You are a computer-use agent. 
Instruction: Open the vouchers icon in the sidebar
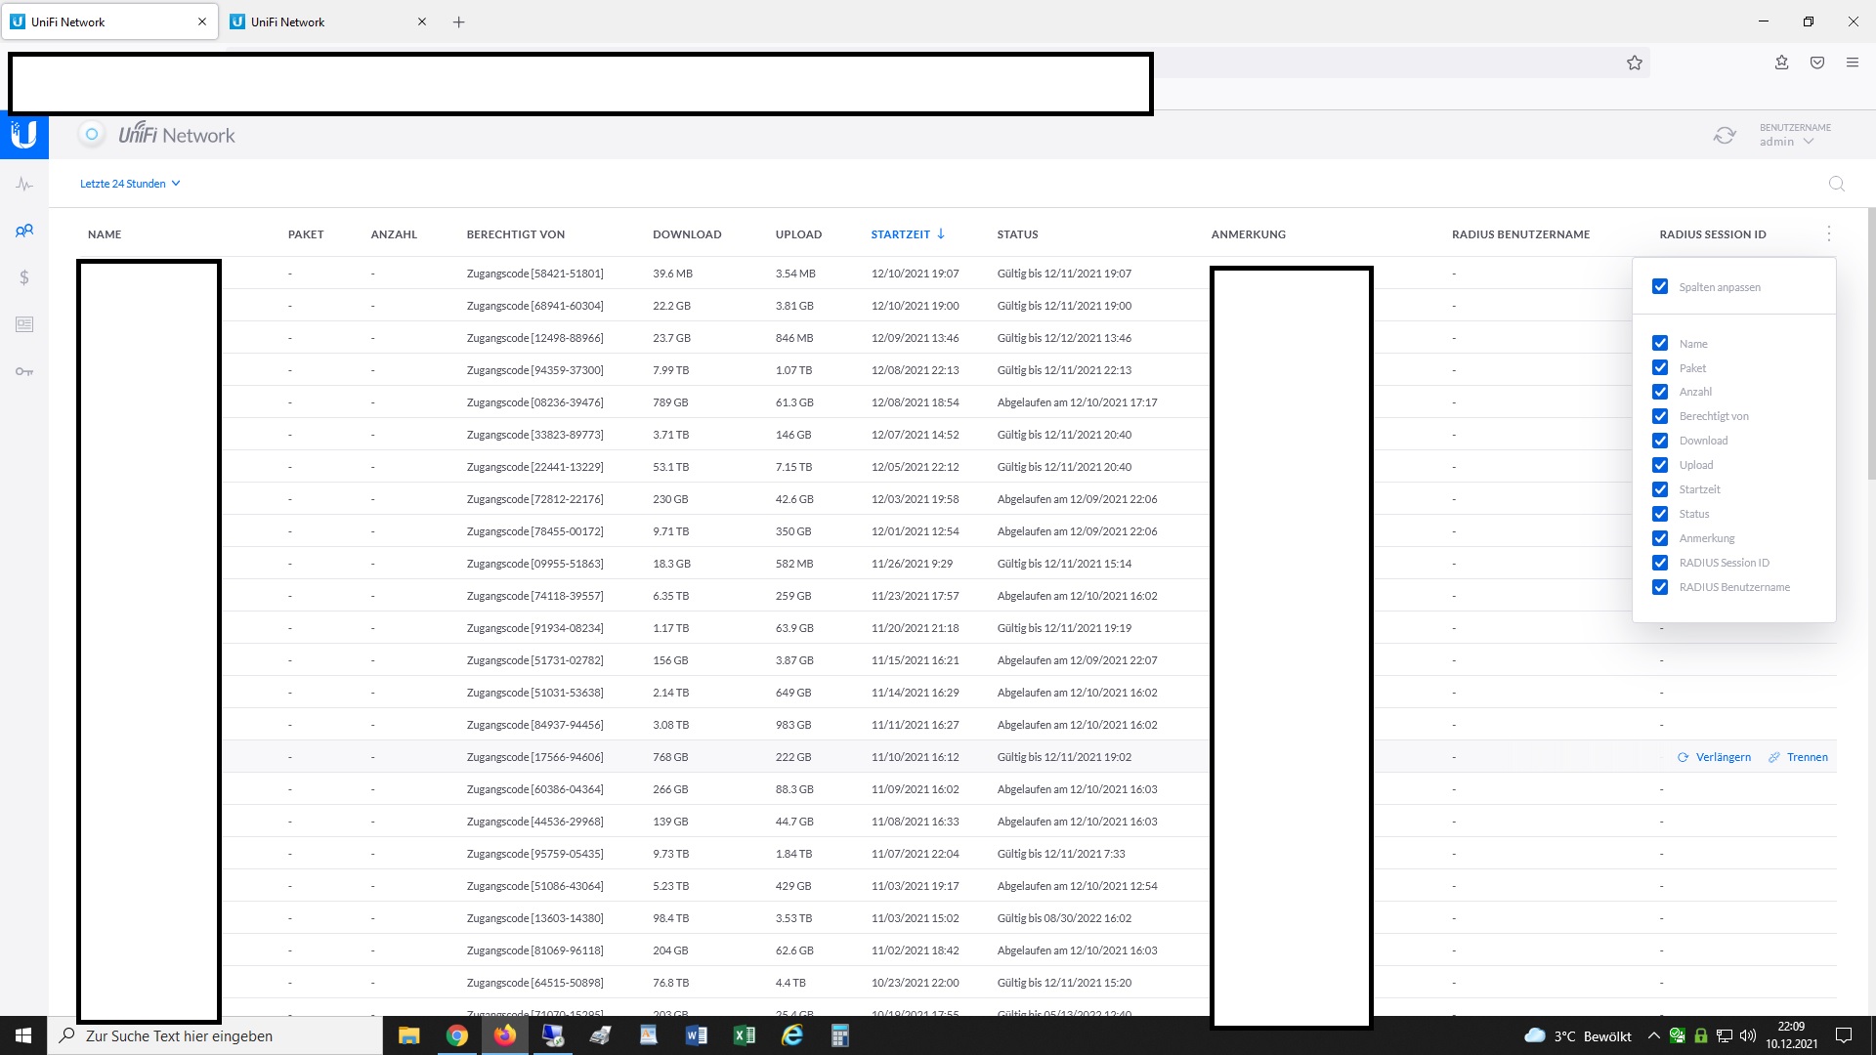(x=24, y=324)
